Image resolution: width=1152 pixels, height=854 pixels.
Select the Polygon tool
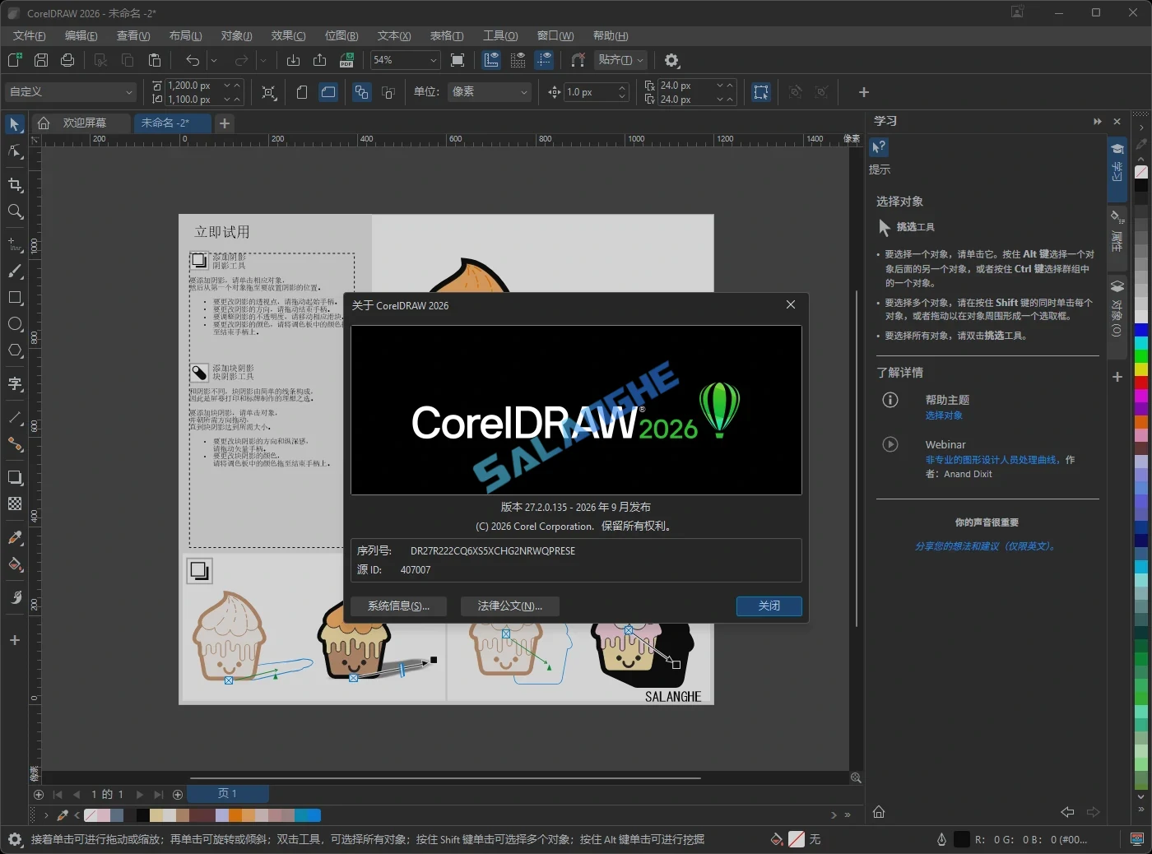click(15, 350)
